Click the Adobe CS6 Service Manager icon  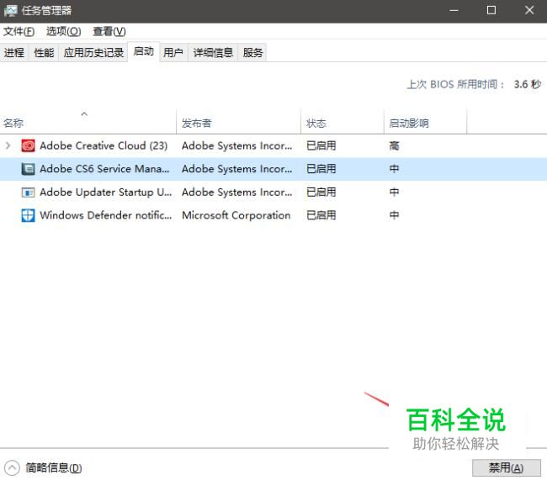[28, 169]
